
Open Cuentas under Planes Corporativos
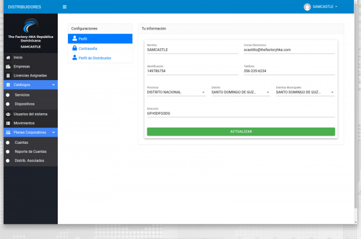31,143
